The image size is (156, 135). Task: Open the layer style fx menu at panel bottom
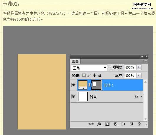coord(100,124)
